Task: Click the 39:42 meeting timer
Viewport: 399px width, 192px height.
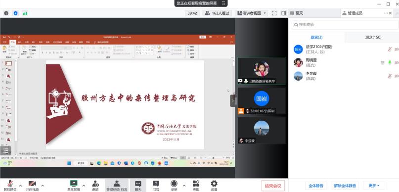Action: (x=192, y=13)
